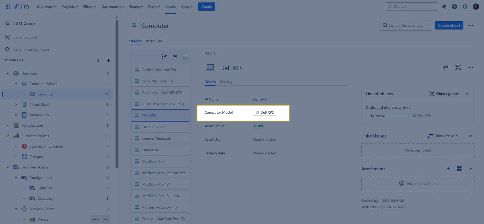Open Schema graph in sidebar

[x=25, y=37]
